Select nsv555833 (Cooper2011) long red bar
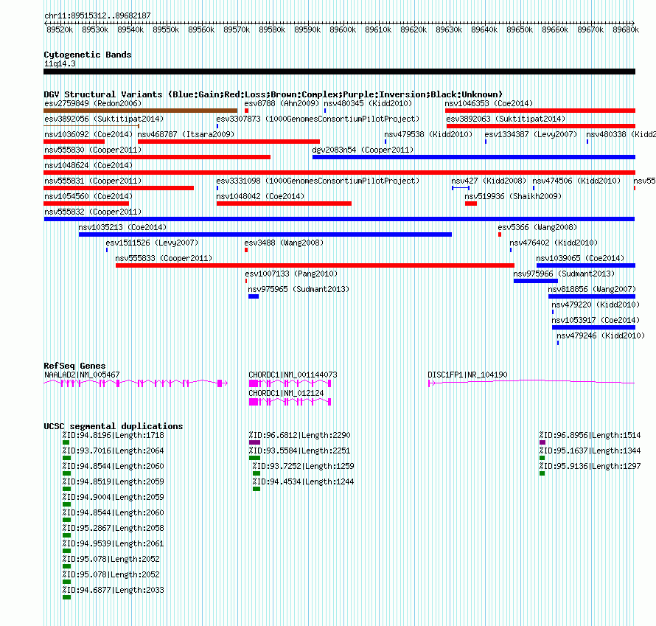Viewport: 656px width, 626px height. (315, 265)
